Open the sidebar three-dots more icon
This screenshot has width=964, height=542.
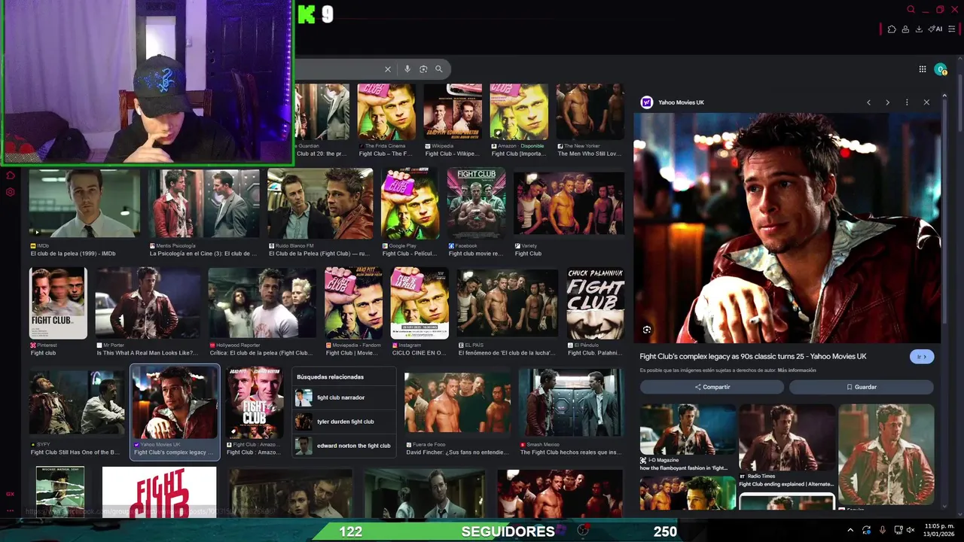pos(11,510)
